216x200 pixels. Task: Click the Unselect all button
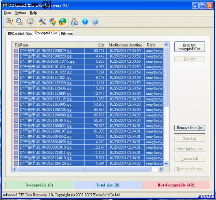click(190, 159)
